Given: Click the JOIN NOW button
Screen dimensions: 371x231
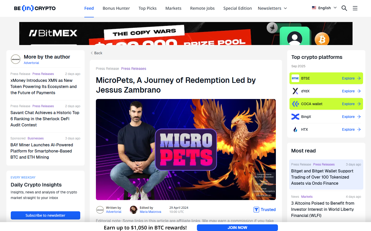Looking at the screenshot, I should click(x=237, y=228).
